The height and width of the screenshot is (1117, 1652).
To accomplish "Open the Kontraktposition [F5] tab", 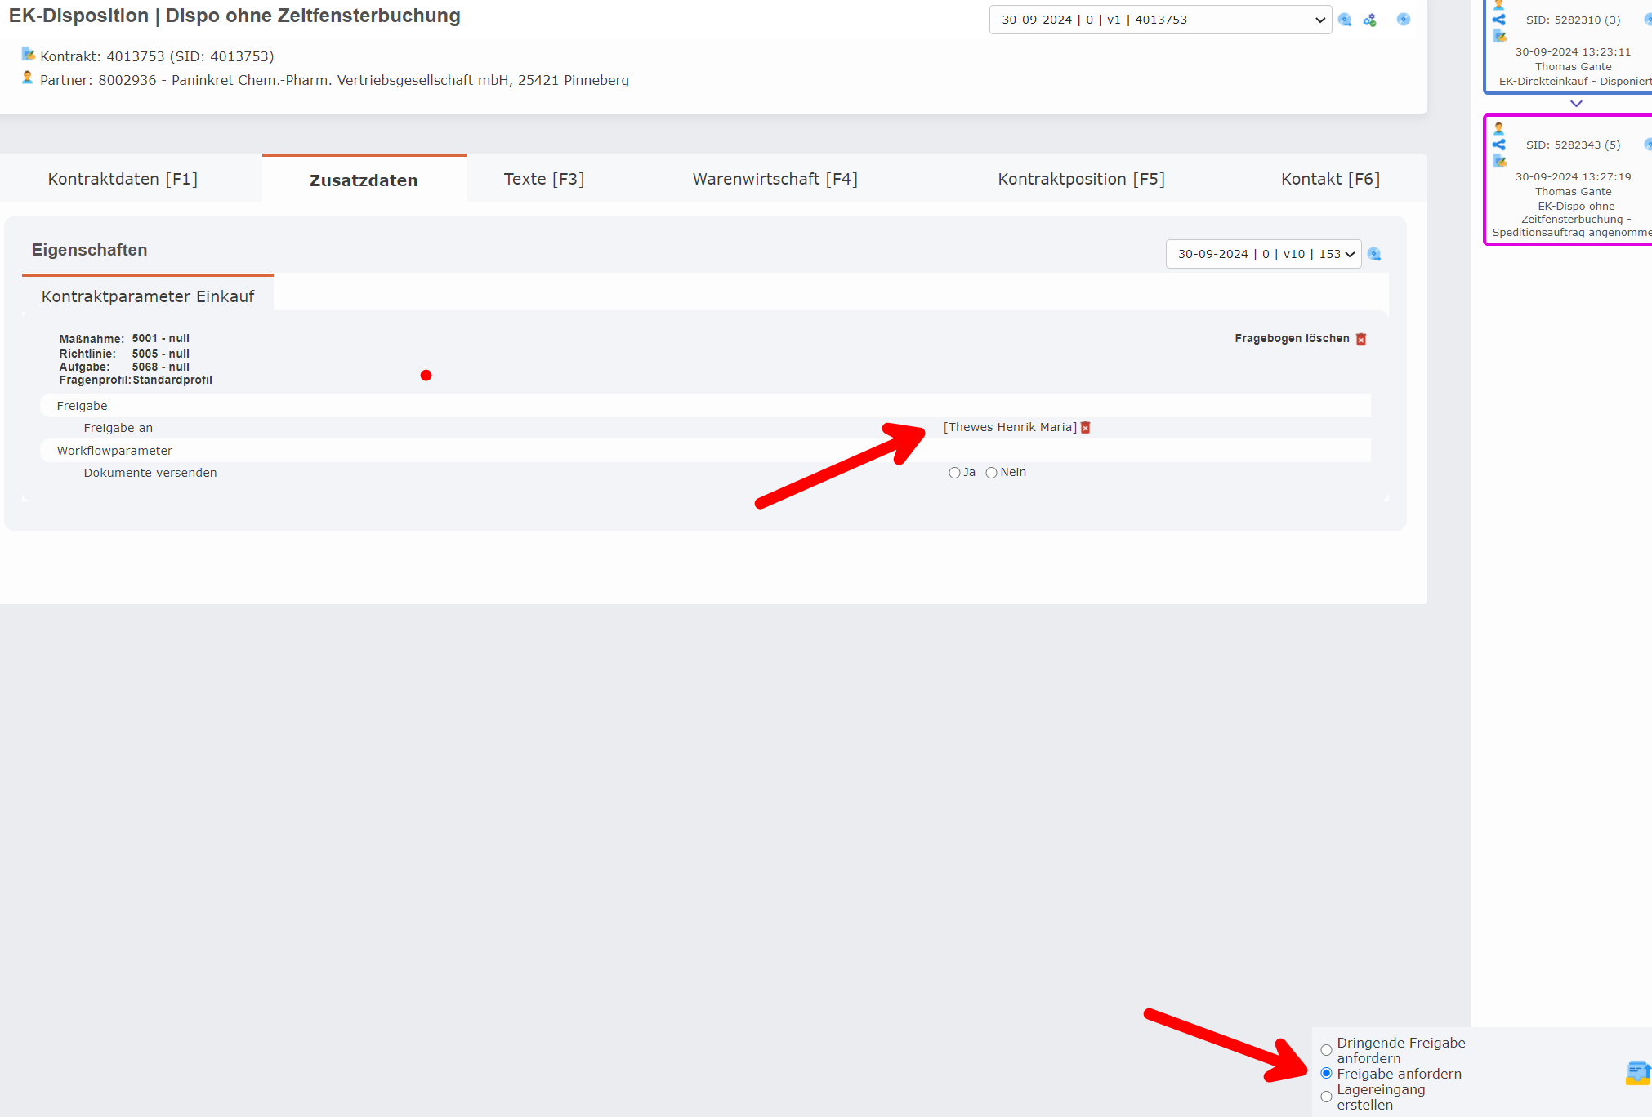I will pos(1081,178).
